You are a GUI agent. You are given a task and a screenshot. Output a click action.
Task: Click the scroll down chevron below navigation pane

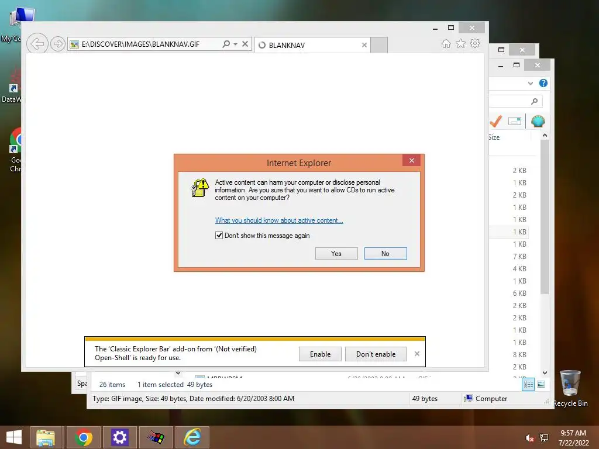178,373
